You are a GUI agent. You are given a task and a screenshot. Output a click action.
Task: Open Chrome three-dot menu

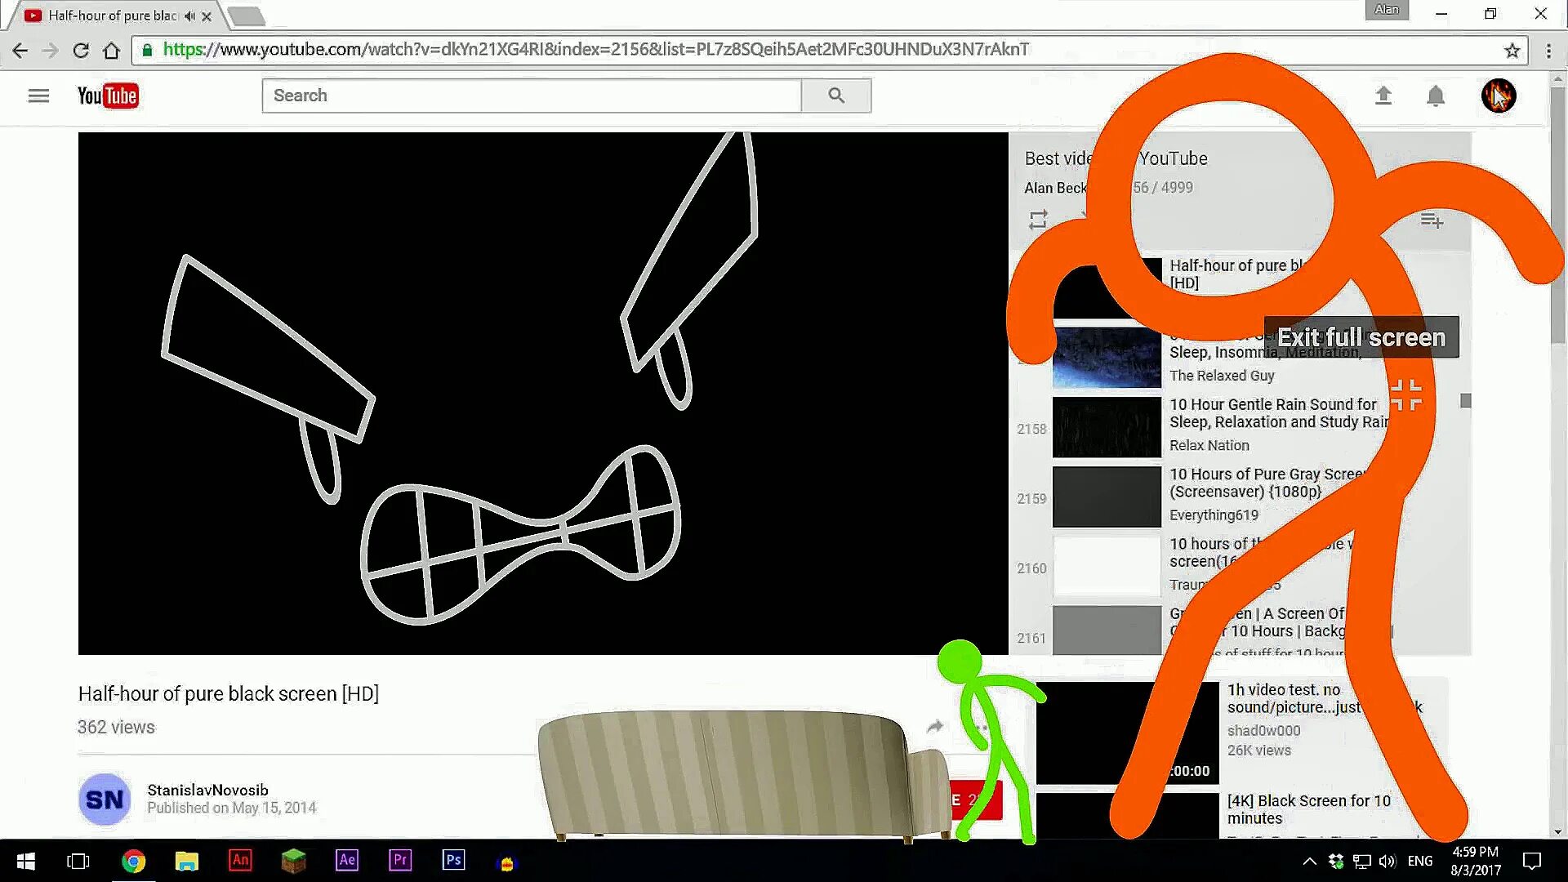[1548, 51]
